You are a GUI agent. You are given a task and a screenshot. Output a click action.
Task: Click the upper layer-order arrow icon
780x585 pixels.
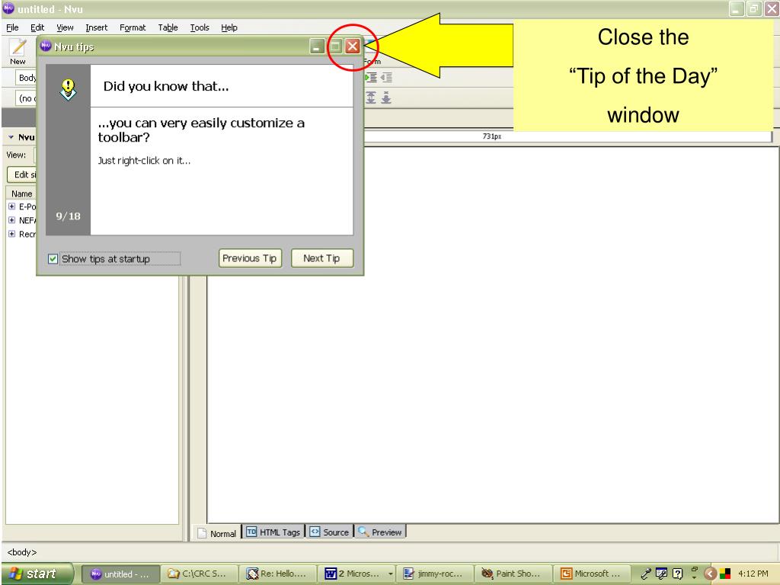point(371,97)
